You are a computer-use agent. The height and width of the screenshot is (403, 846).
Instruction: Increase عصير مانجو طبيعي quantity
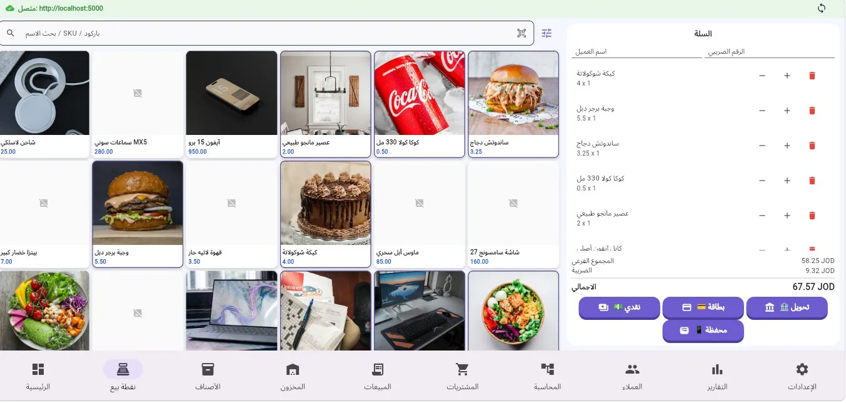[x=787, y=216]
